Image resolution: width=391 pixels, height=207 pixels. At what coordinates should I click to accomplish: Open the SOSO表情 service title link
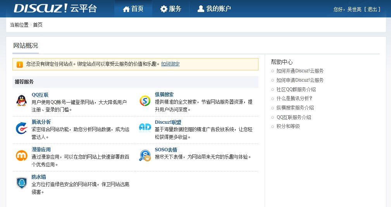166,150
